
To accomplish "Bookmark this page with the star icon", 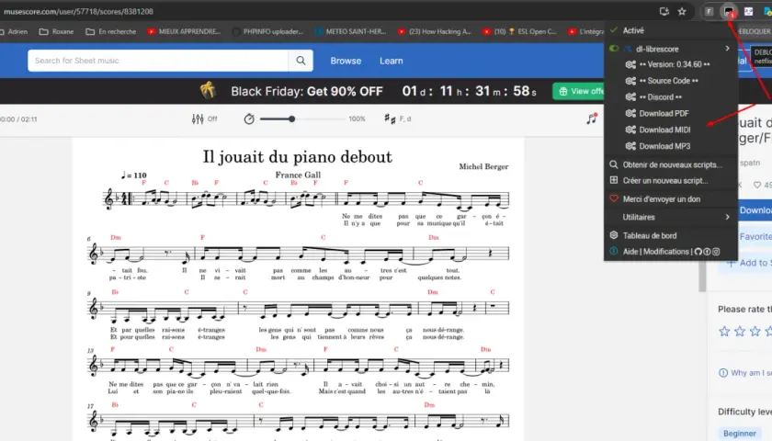I will pyautogui.click(x=681, y=11).
